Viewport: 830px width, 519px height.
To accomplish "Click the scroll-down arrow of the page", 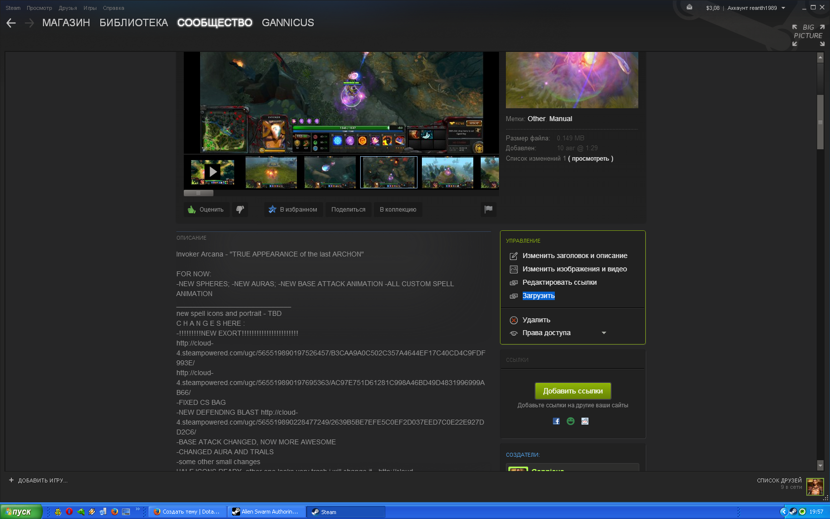I will click(x=820, y=465).
